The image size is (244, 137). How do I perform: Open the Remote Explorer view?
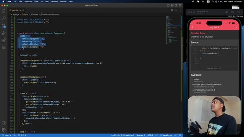tap(3, 47)
